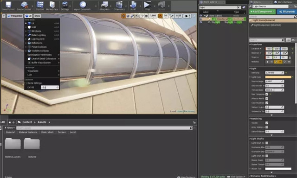Image resolution: width=297 pixels, height=178 pixels.
Task: Click the Import Datasmith toolbar icon
Action: 83,6
